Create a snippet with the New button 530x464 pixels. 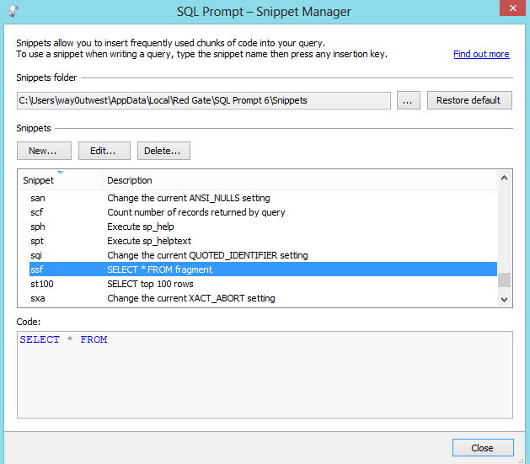tap(44, 151)
